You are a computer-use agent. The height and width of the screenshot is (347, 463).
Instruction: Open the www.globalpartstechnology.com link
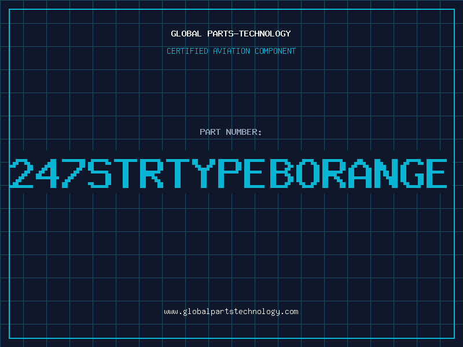[x=231, y=312]
